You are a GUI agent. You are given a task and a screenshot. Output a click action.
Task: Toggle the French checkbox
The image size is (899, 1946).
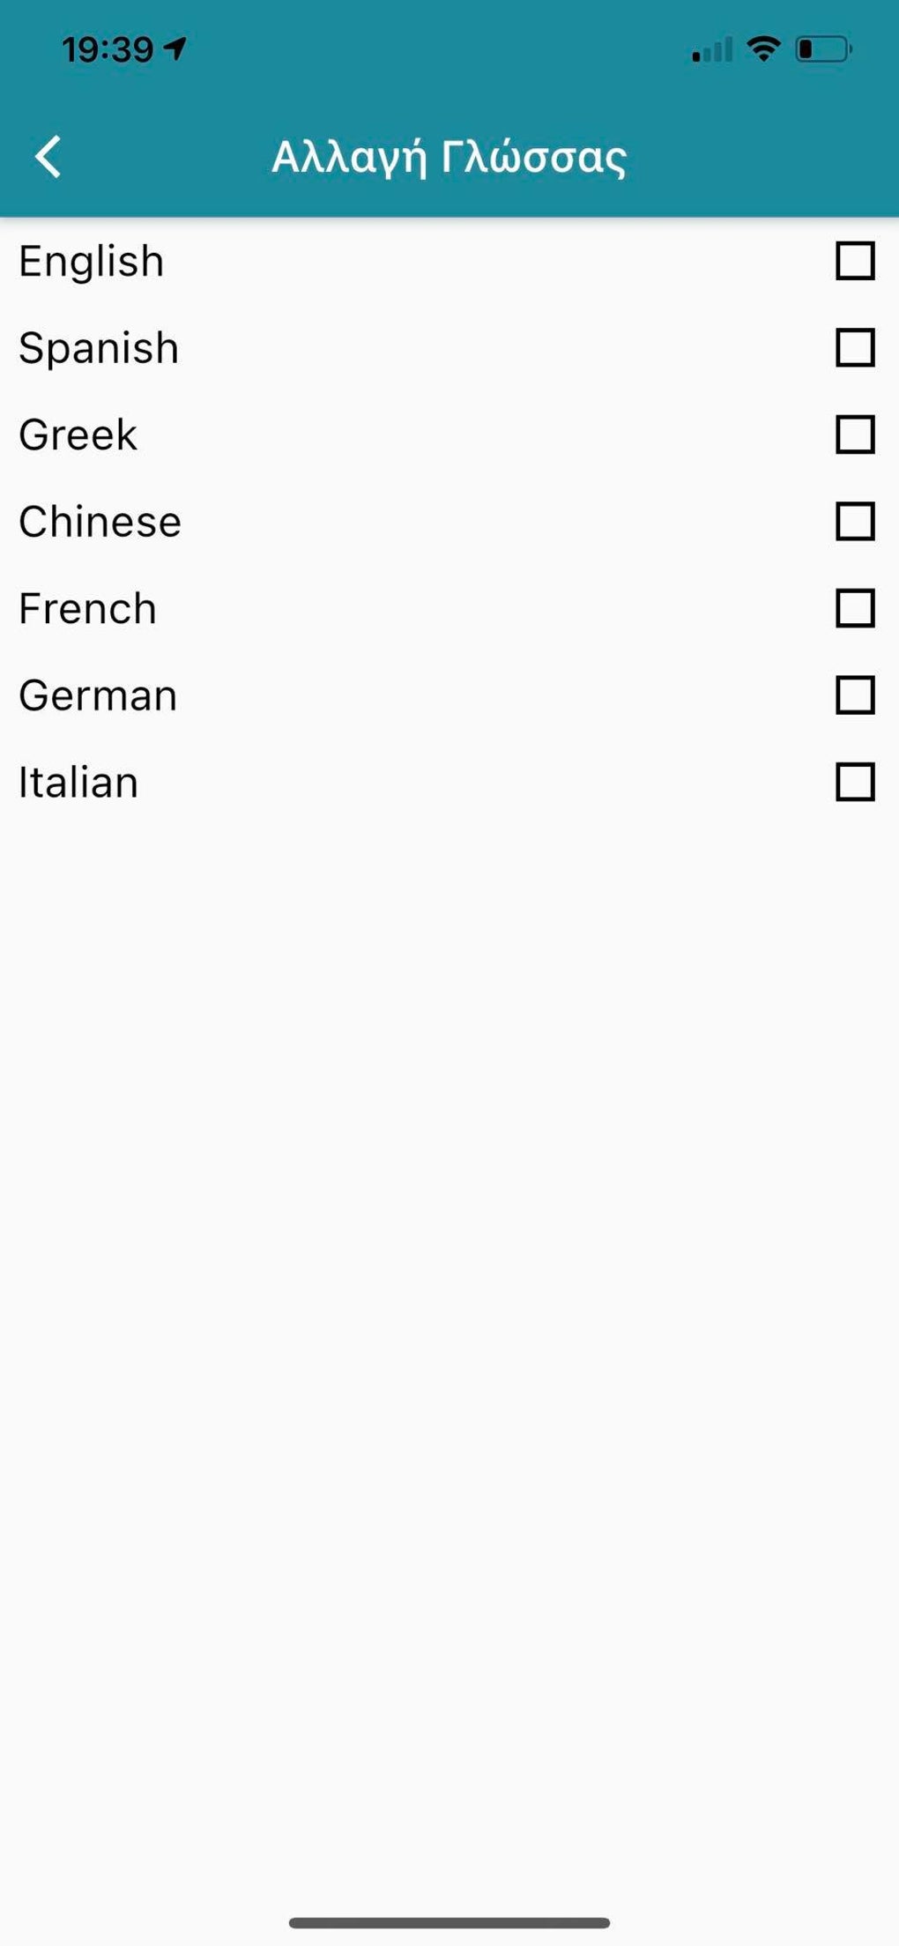click(x=854, y=608)
